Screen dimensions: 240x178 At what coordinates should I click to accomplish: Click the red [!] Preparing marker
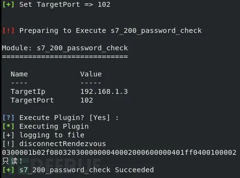coord(9,30)
